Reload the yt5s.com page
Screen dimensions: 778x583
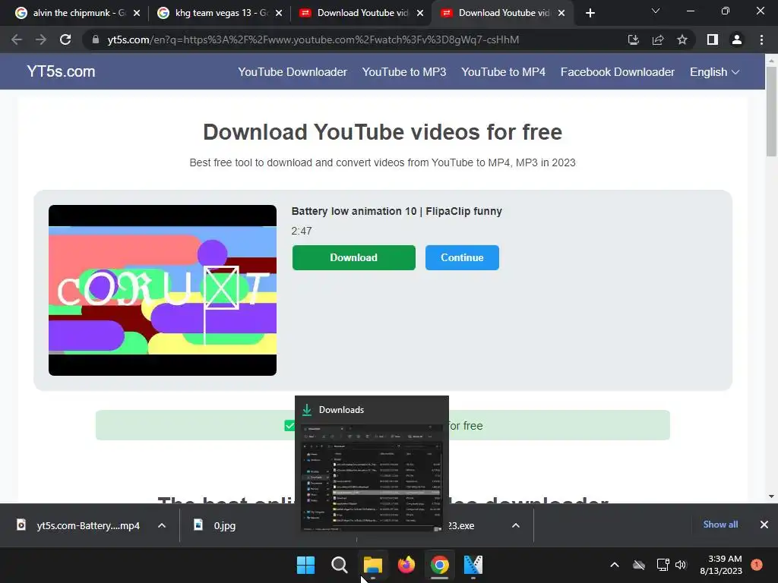(65, 39)
